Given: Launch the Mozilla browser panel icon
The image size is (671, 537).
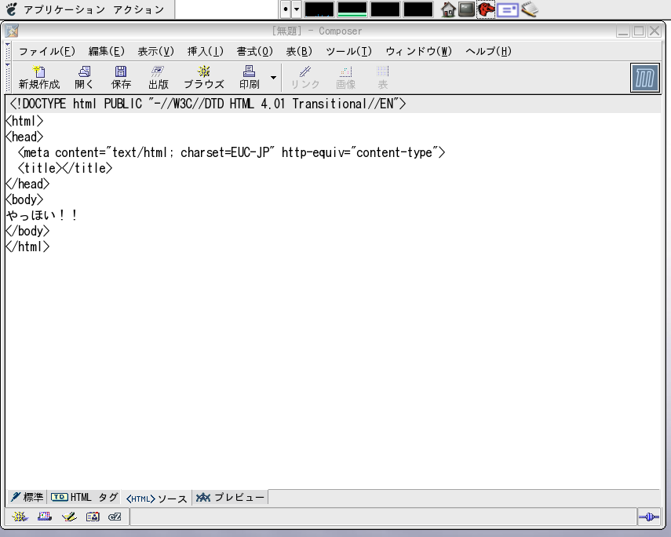Looking at the screenshot, I should tap(486, 9).
